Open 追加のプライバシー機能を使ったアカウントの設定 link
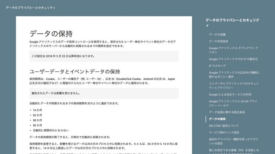The image size is (275, 154). point(234,141)
